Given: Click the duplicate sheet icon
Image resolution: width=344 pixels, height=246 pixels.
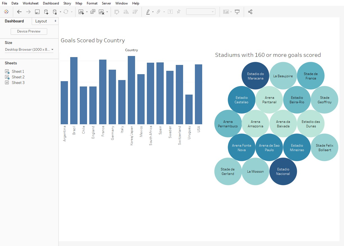Looking at the screenshot, I should pos(93,12).
